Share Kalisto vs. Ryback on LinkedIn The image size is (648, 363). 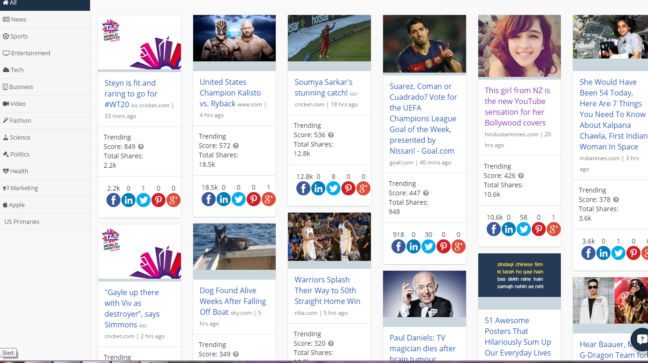[224, 199]
